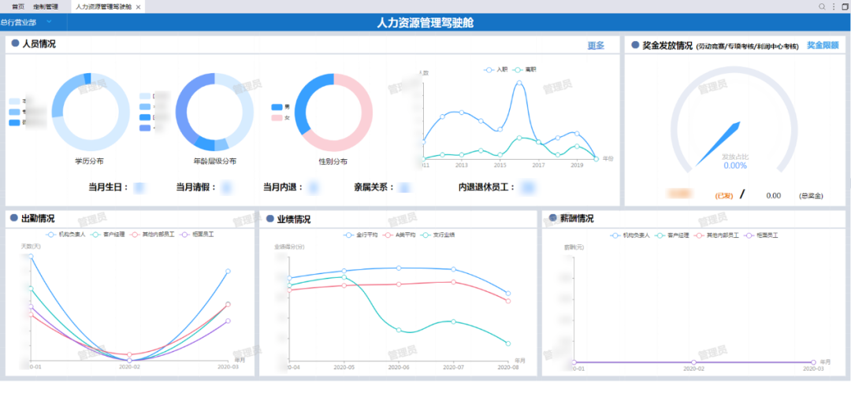Viewport: 851px width, 400px height.
Task: Toggle the 入职 series in hiring chart legend
Action: (496, 69)
